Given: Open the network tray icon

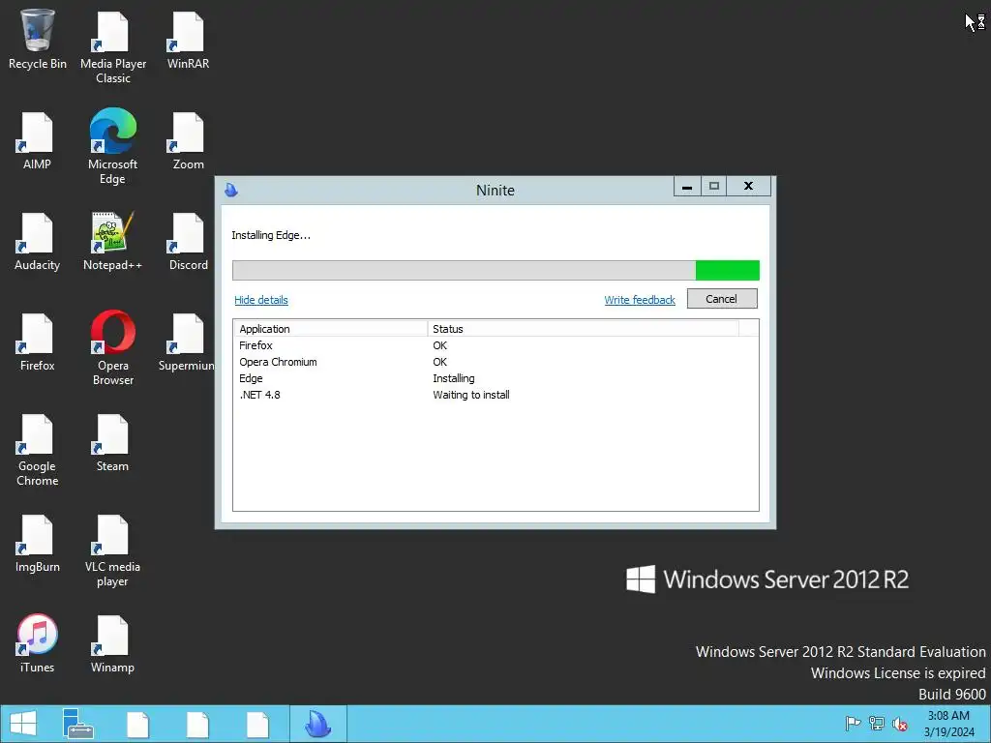Looking at the screenshot, I should coord(877,723).
